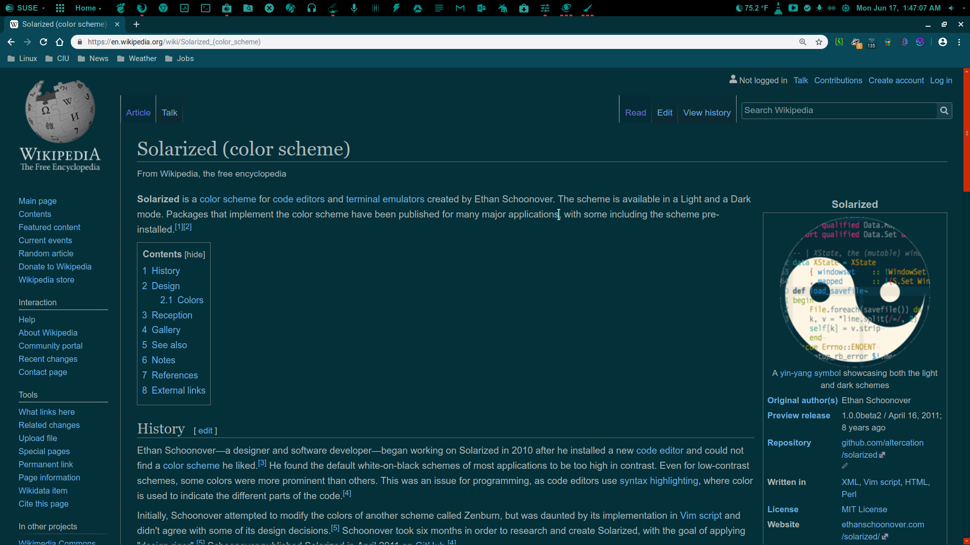970x545 pixels.
Task: Open the lightning bolt launcher icon
Action: pos(397,8)
